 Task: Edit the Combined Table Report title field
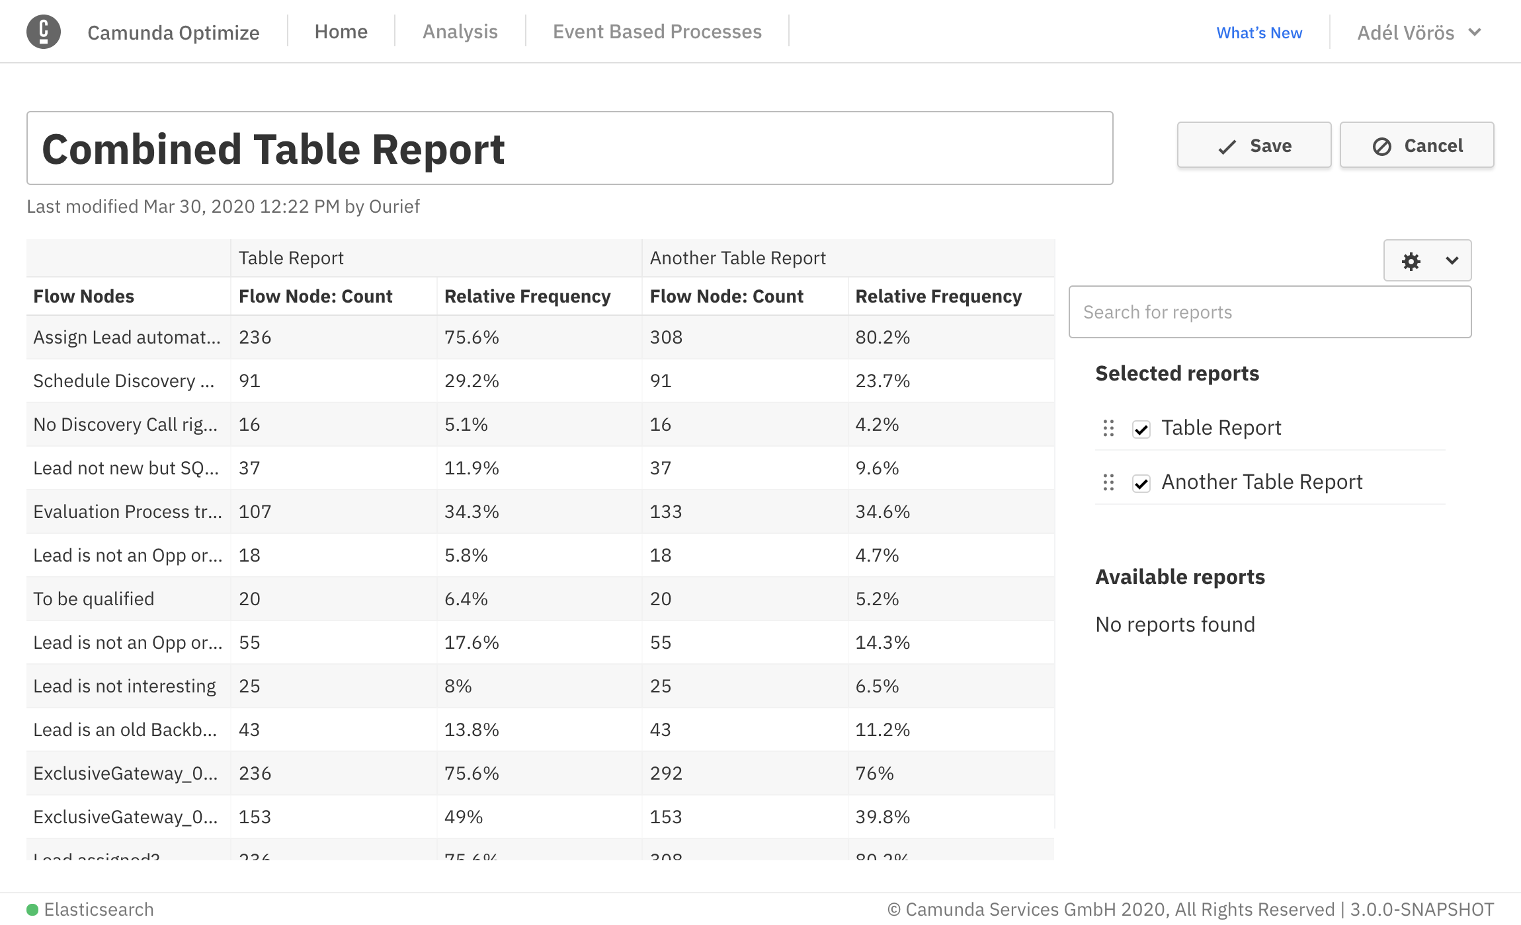569,149
